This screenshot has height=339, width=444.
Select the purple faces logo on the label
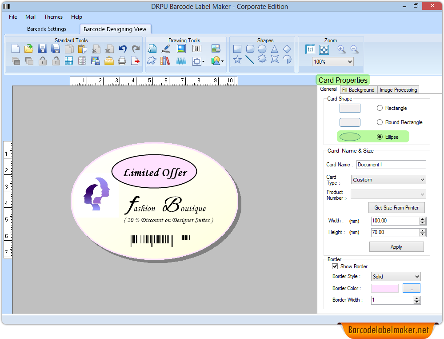point(96,194)
